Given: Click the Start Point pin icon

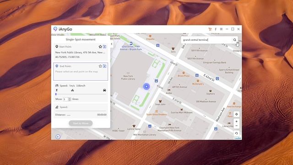Looking at the screenshot, I should [57, 46].
